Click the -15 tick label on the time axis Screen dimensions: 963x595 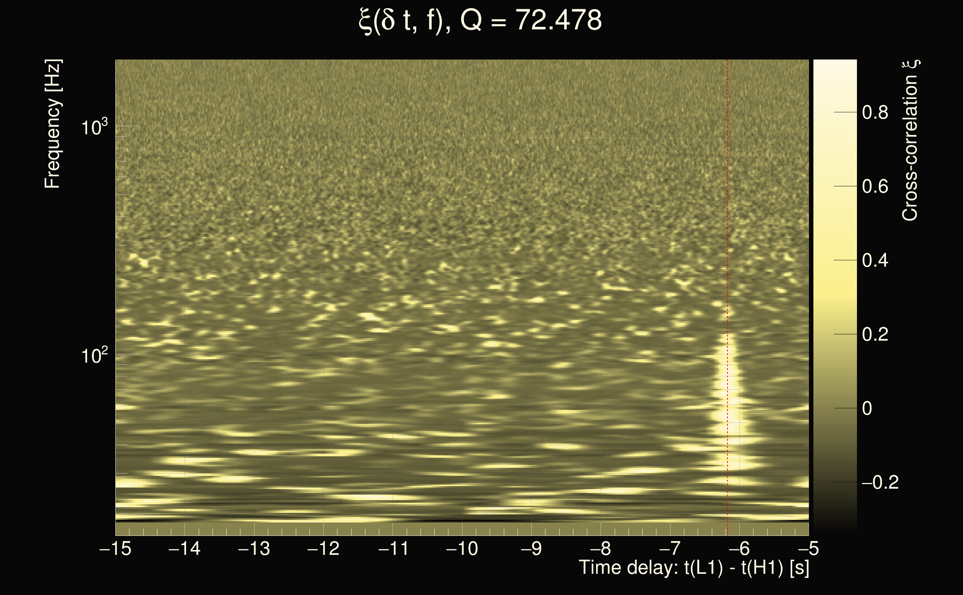click(x=115, y=549)
